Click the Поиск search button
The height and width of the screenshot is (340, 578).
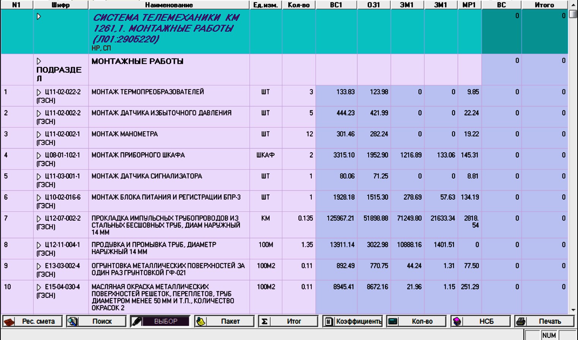point(96,321)
